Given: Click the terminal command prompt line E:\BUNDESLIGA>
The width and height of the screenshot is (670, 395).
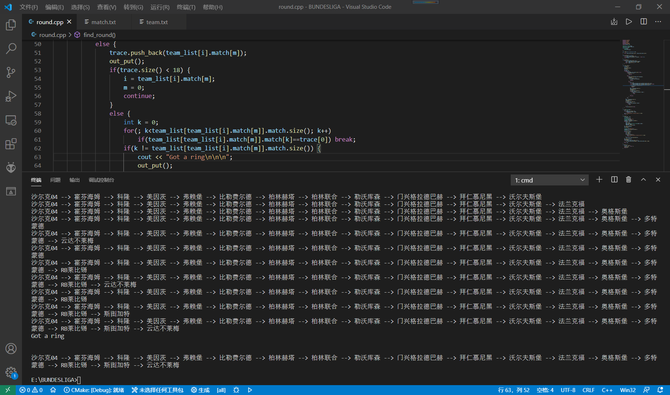Looking at the screenshot, I should [56, 380].
